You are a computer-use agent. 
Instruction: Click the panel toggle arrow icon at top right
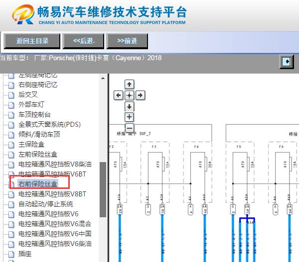287,61
